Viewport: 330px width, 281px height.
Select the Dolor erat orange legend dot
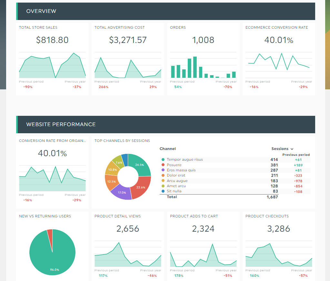pyautogui.click(x=163, y=175)
